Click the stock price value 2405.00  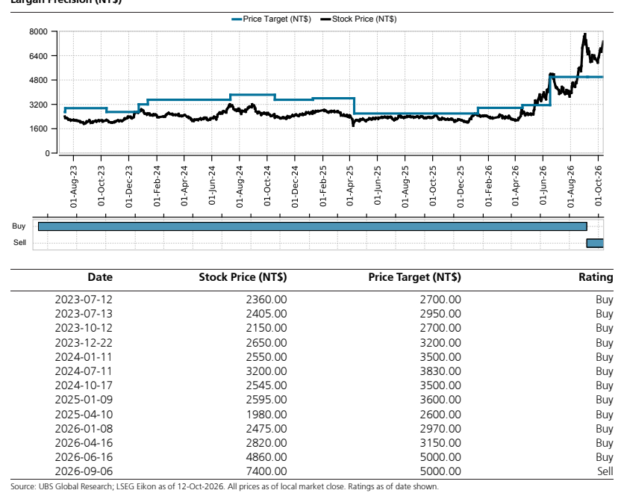coord(266,314)
